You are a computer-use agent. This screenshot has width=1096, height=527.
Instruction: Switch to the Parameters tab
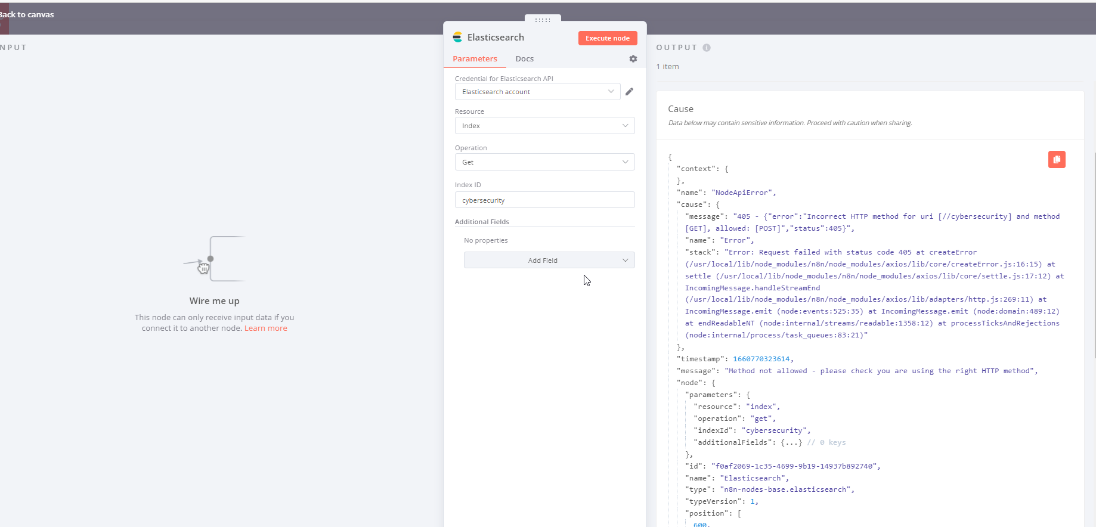coord(475,59)
